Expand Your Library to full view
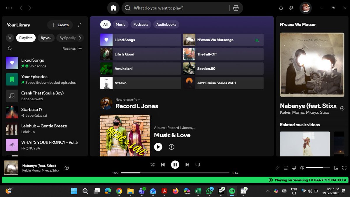The width and height of the screenshot is (350, 197). click(79, 25)
